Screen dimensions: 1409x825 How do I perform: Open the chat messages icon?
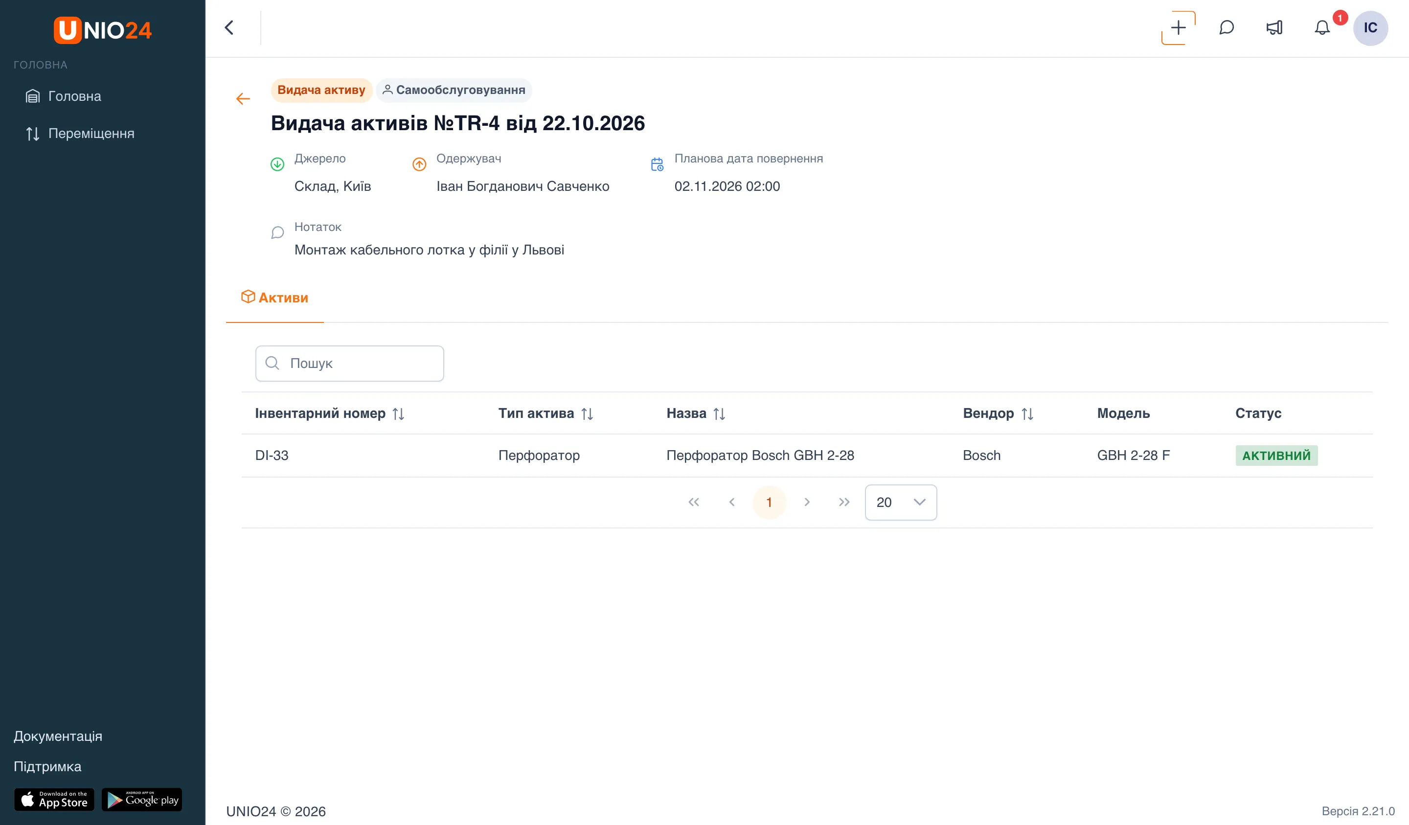point(1226,28)
